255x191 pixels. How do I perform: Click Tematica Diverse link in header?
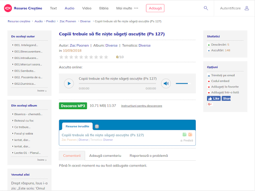point(144,46)
